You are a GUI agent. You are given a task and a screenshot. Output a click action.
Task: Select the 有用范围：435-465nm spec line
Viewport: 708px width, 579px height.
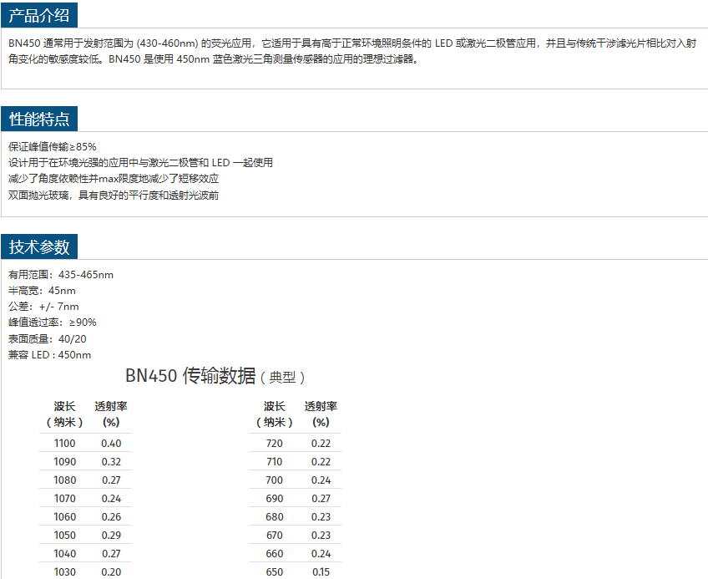coord(61,274)
